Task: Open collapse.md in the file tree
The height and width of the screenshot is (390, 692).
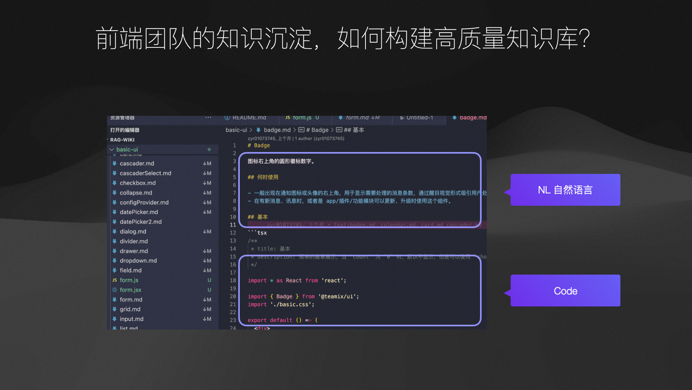Action: click(136, 193)
